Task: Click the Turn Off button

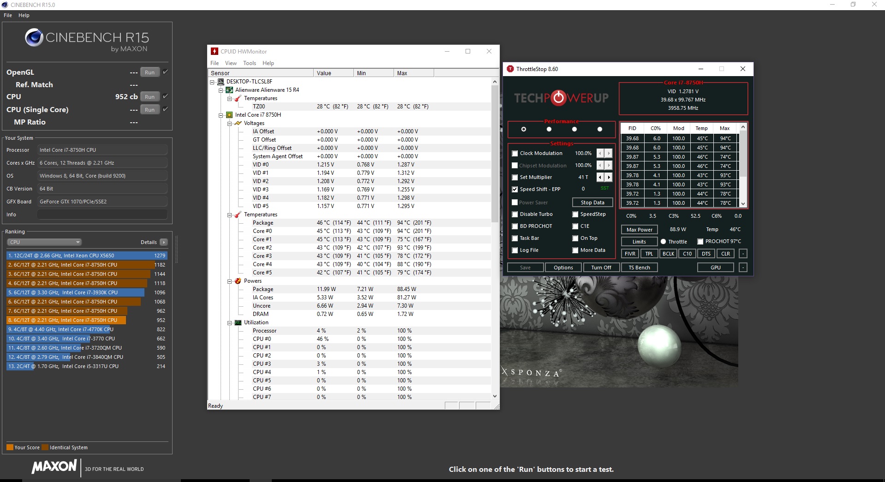Action: tap(601, 268)
